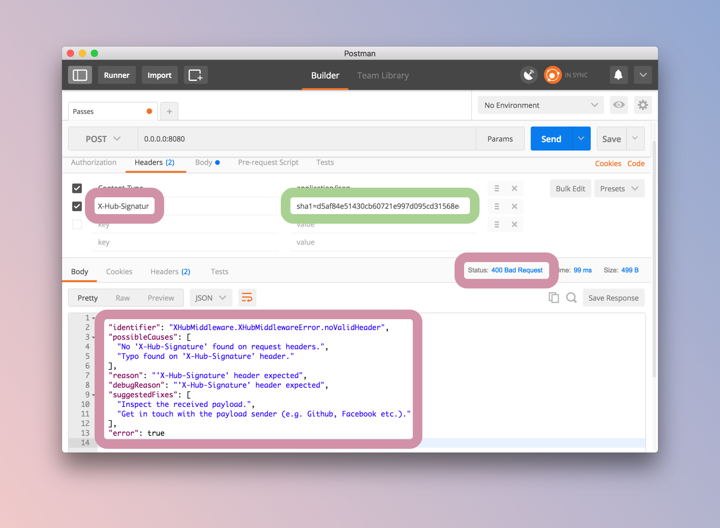The width and height of the screenshot is (720, 528).
Task: Click the vertical scrollbar on the right
Action: [654, 259]
